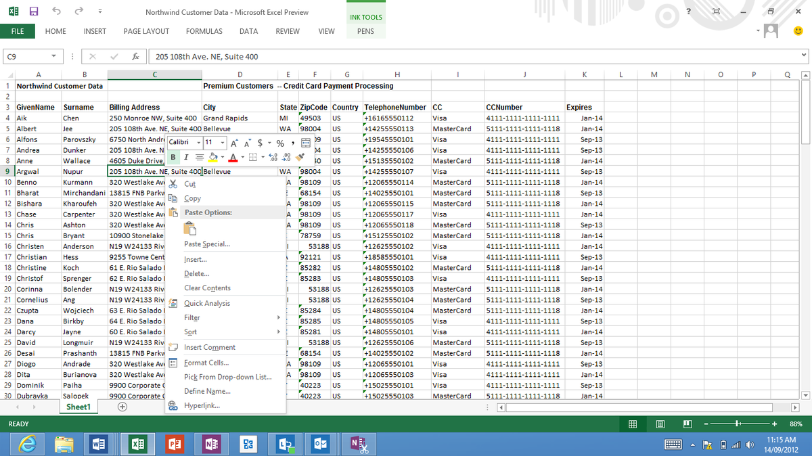Image resolution: width=812 pixels, height=456 pixels.
Task: Apply comma style from mini toolbar
Action: point(292,142)
